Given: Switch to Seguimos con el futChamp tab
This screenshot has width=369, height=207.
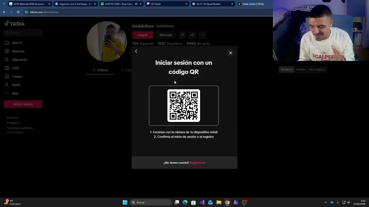Looking at the screenshot, I should (75, 4).
